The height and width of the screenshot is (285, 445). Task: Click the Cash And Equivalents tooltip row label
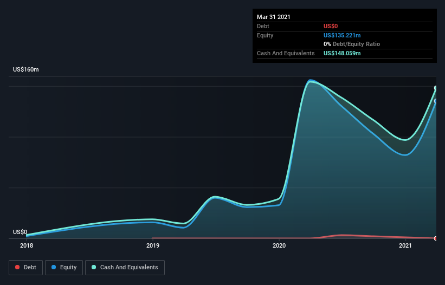(286, 53)
